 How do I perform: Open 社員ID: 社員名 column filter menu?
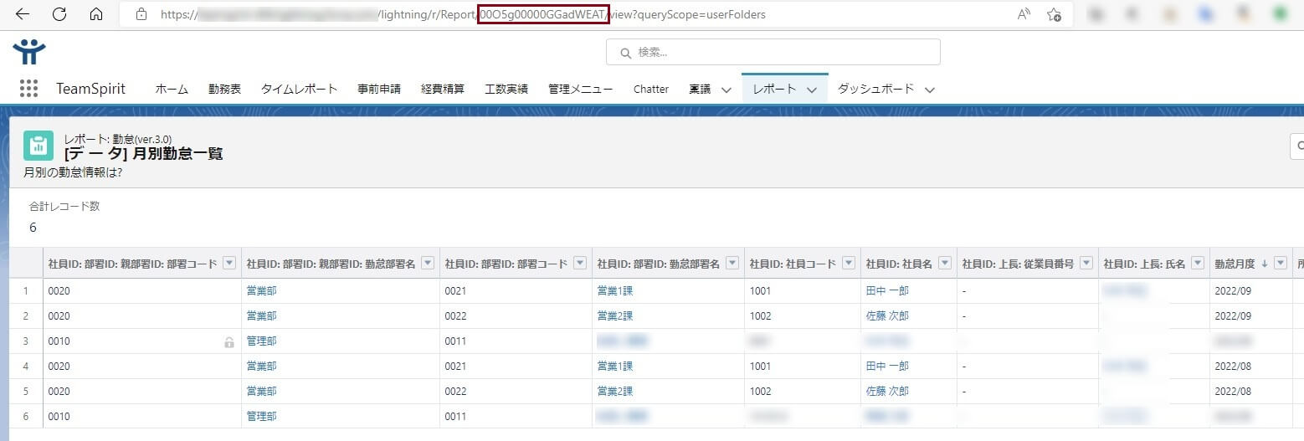(x=945, y=263)
